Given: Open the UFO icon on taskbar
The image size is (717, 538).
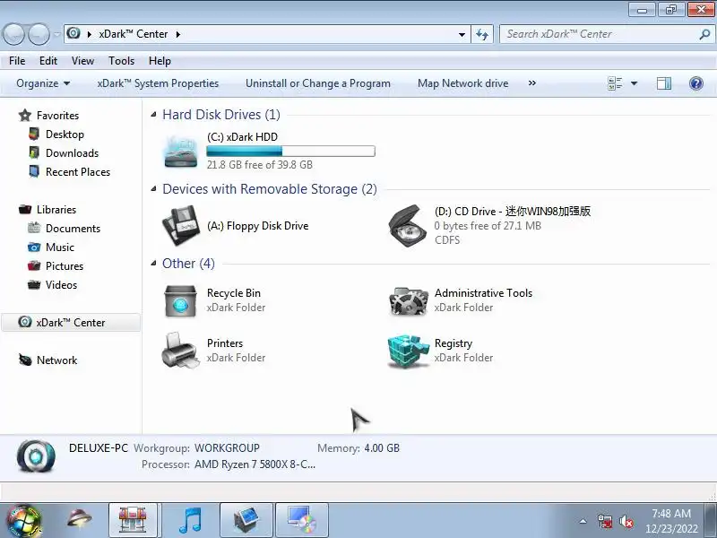Looking at the screenshot, I should coord(79,519).
